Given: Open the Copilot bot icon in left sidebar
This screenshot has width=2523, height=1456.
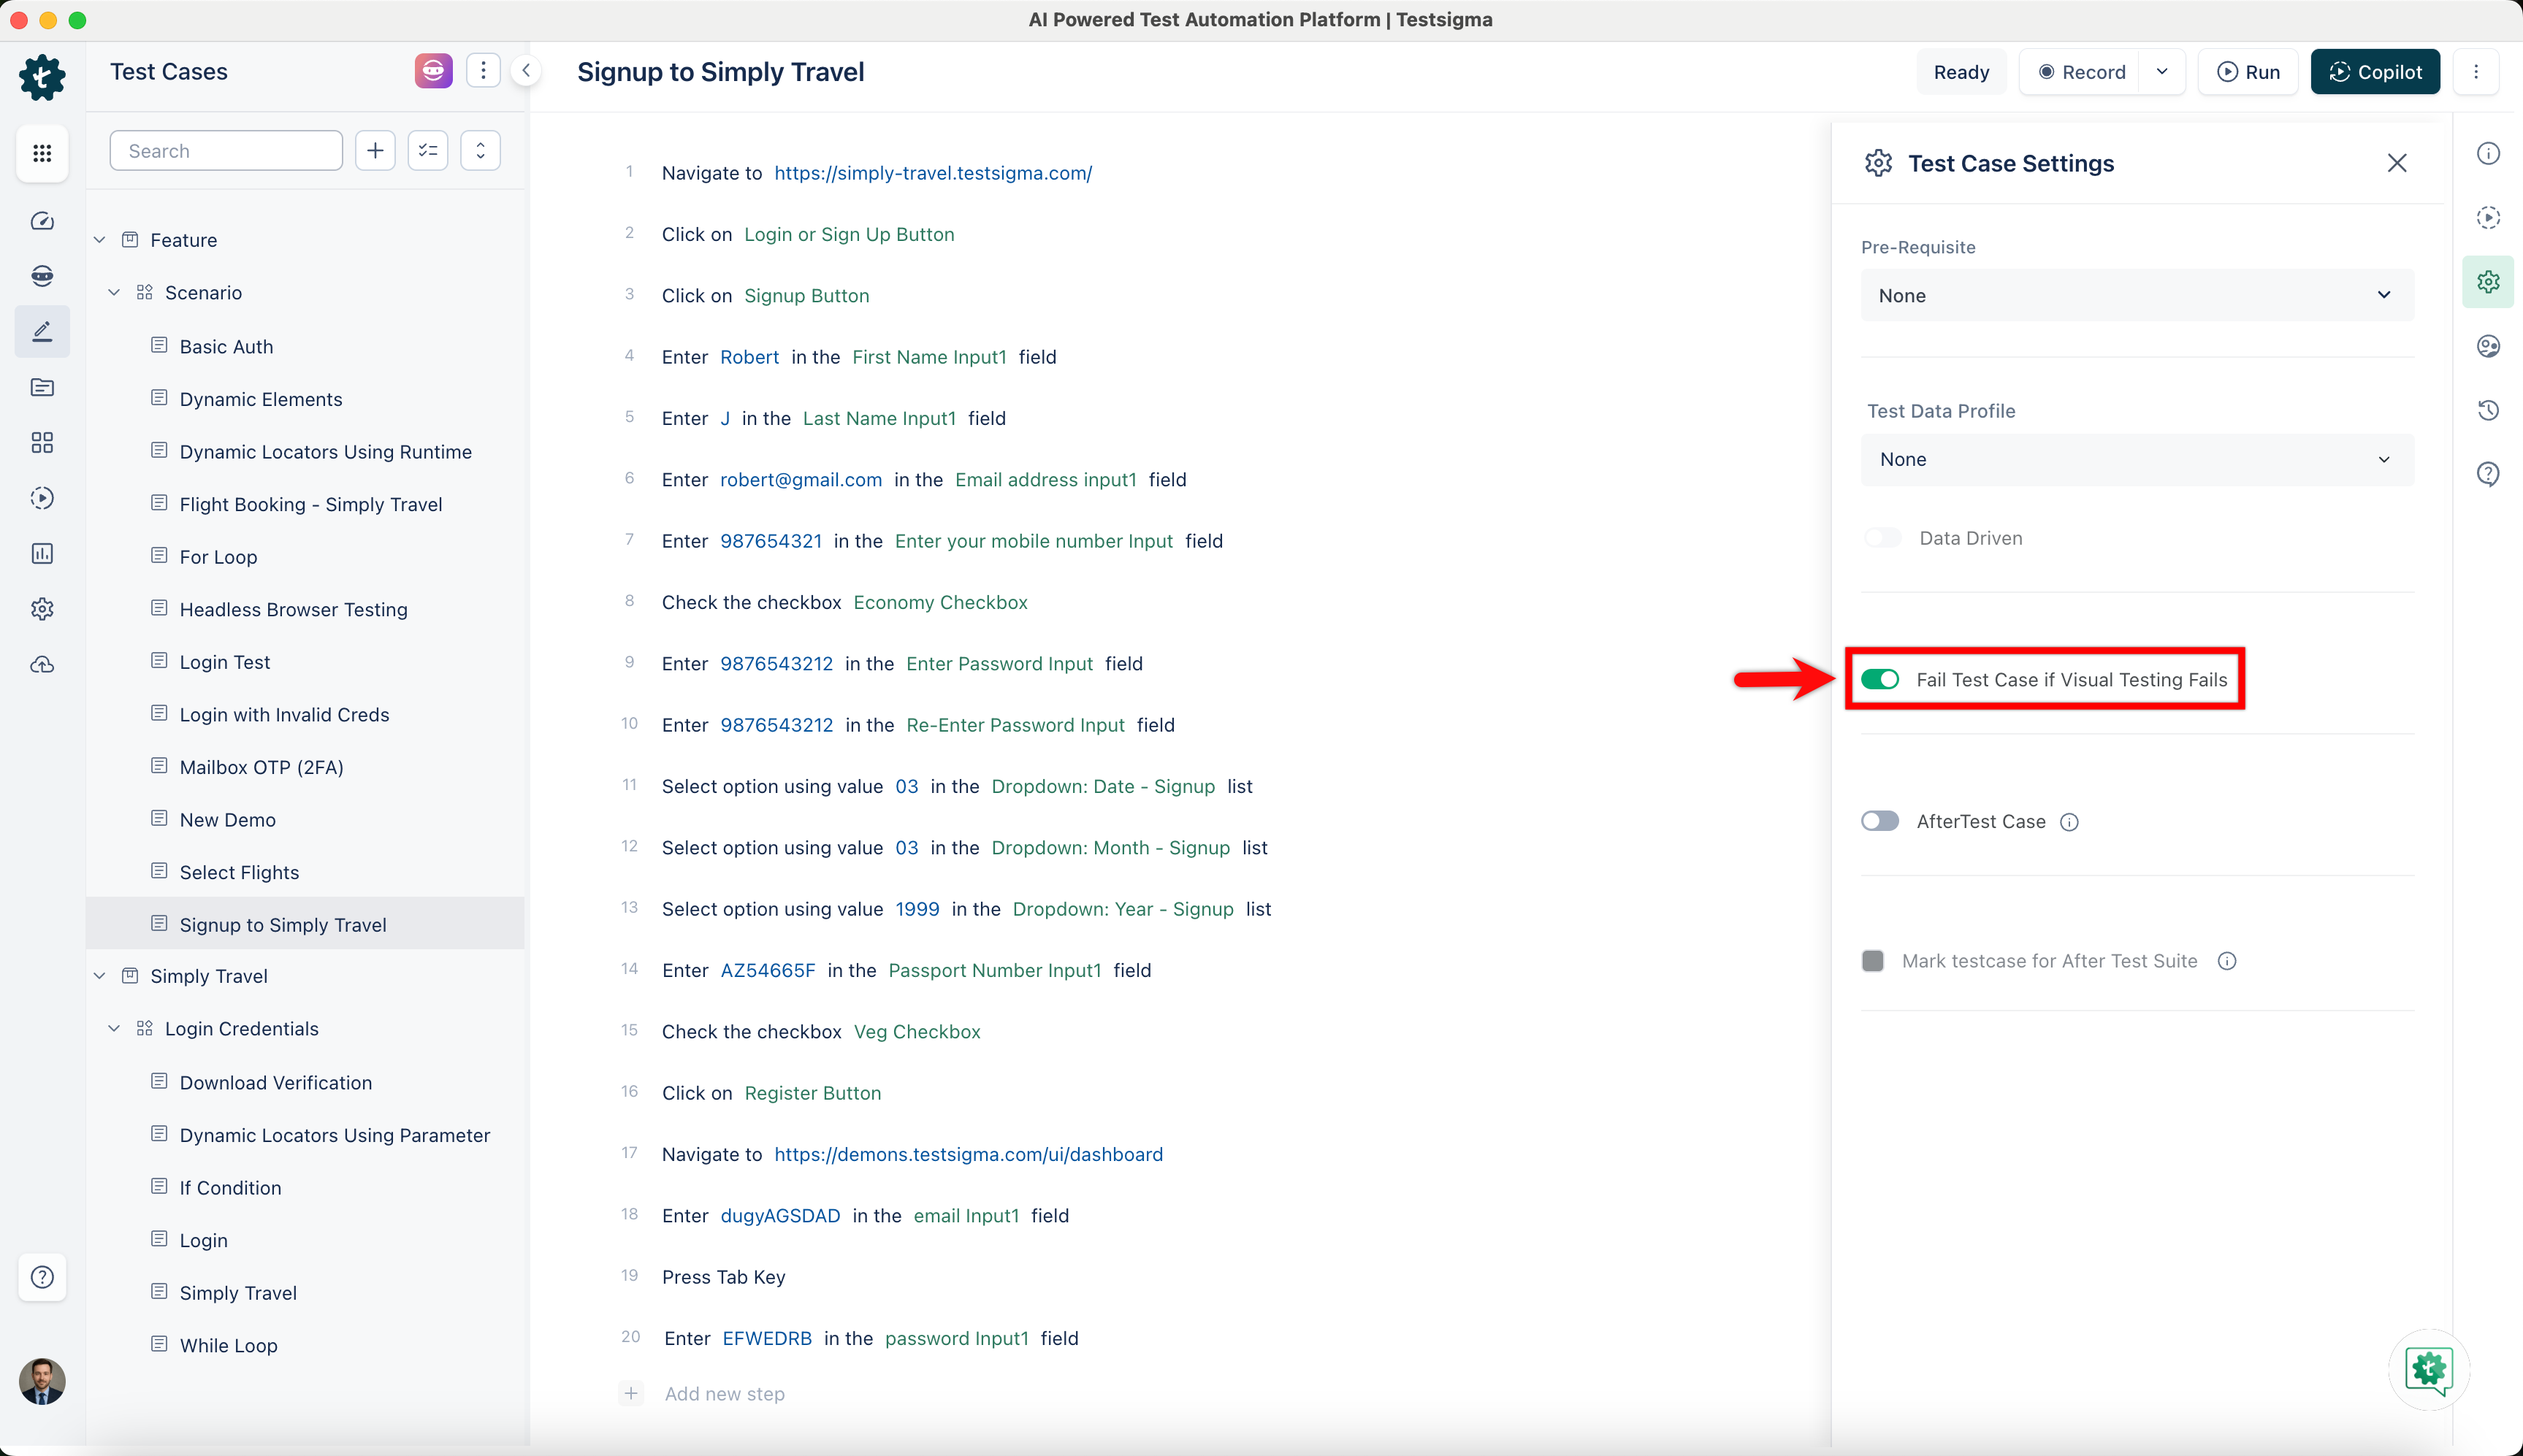Looking at the screenshot, I should 42,276.
